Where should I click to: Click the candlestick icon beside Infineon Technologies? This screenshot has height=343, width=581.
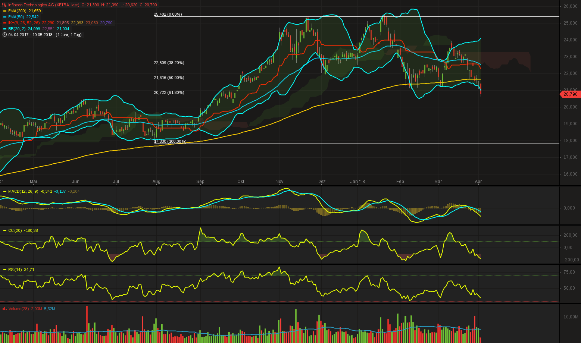pyautogui.click(x=4, y=5)
